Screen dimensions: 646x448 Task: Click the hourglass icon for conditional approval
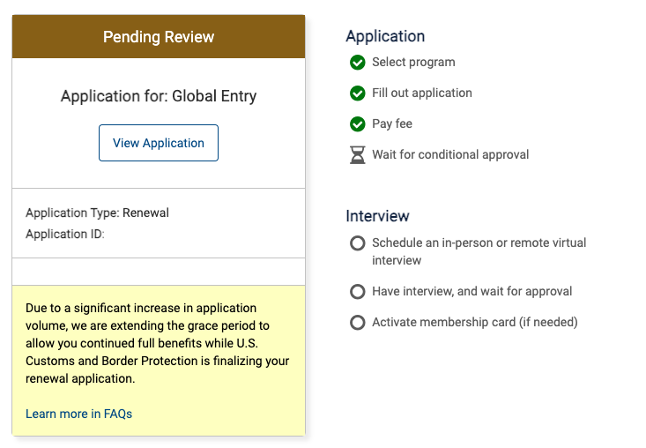[x=357, y=155]
